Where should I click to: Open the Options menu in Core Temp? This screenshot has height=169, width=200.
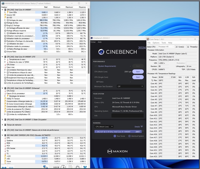pyautogui.click(x=156, y=43)
